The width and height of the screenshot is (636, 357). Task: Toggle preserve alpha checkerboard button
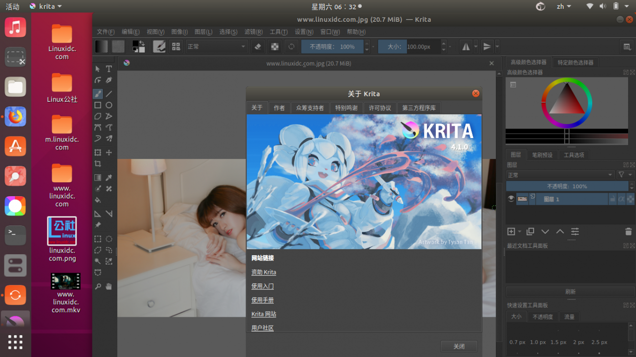(x=274, y=47)
